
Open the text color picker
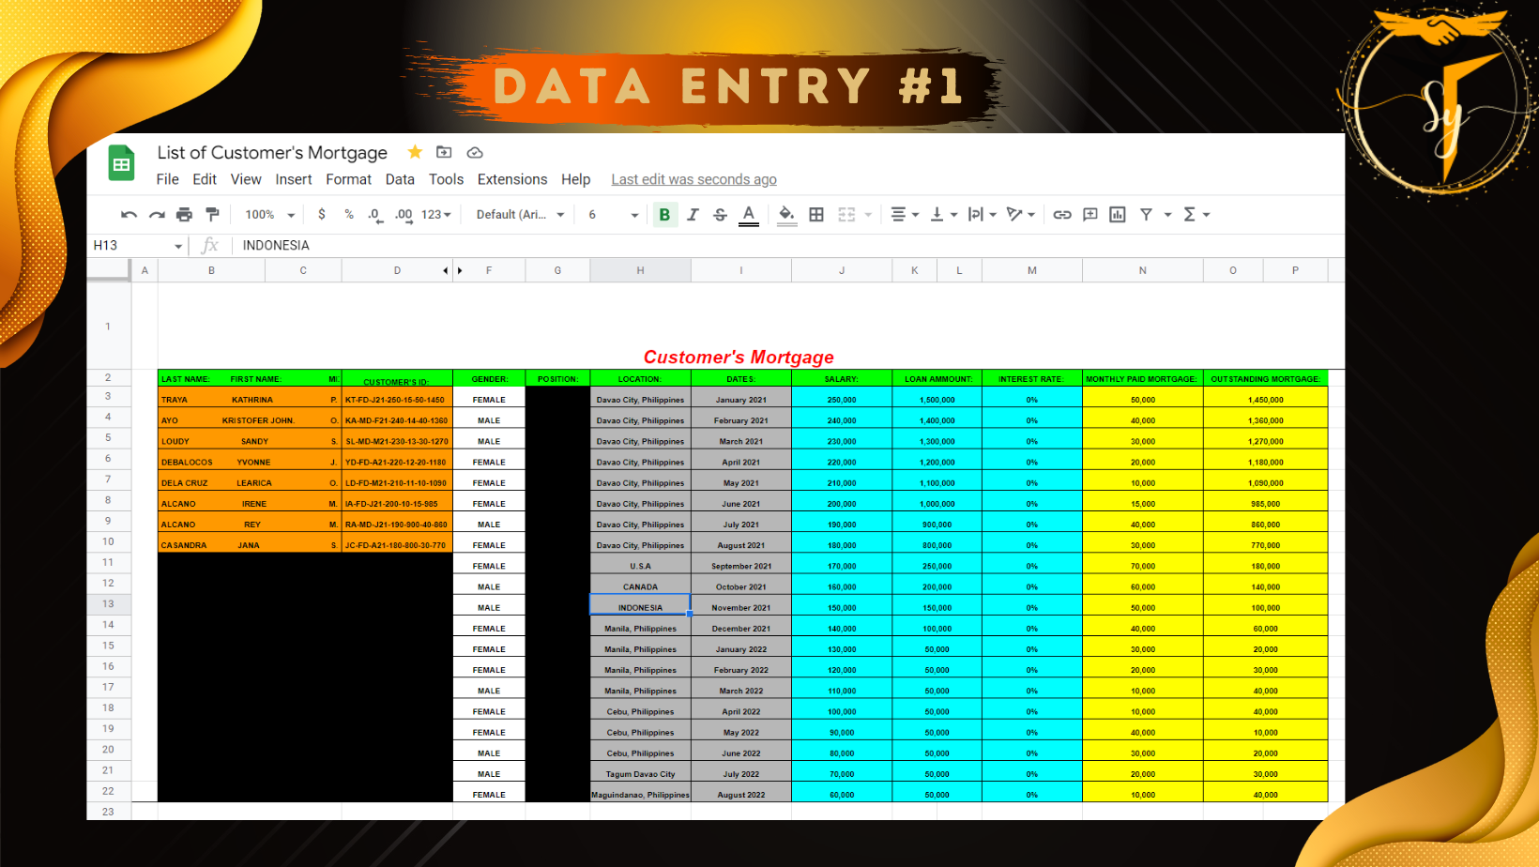[749, 216]
